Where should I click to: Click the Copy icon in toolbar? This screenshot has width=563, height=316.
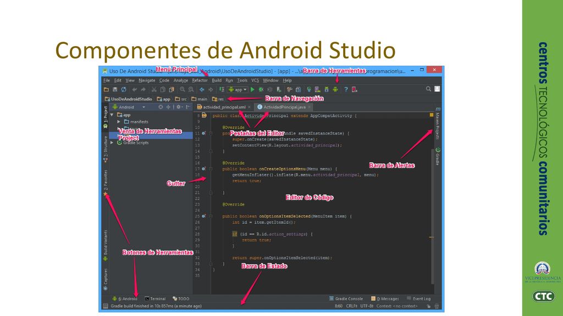[163, 89]
